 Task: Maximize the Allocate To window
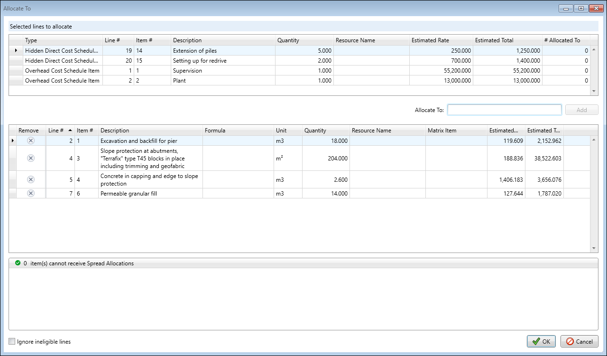coord(581,9)
